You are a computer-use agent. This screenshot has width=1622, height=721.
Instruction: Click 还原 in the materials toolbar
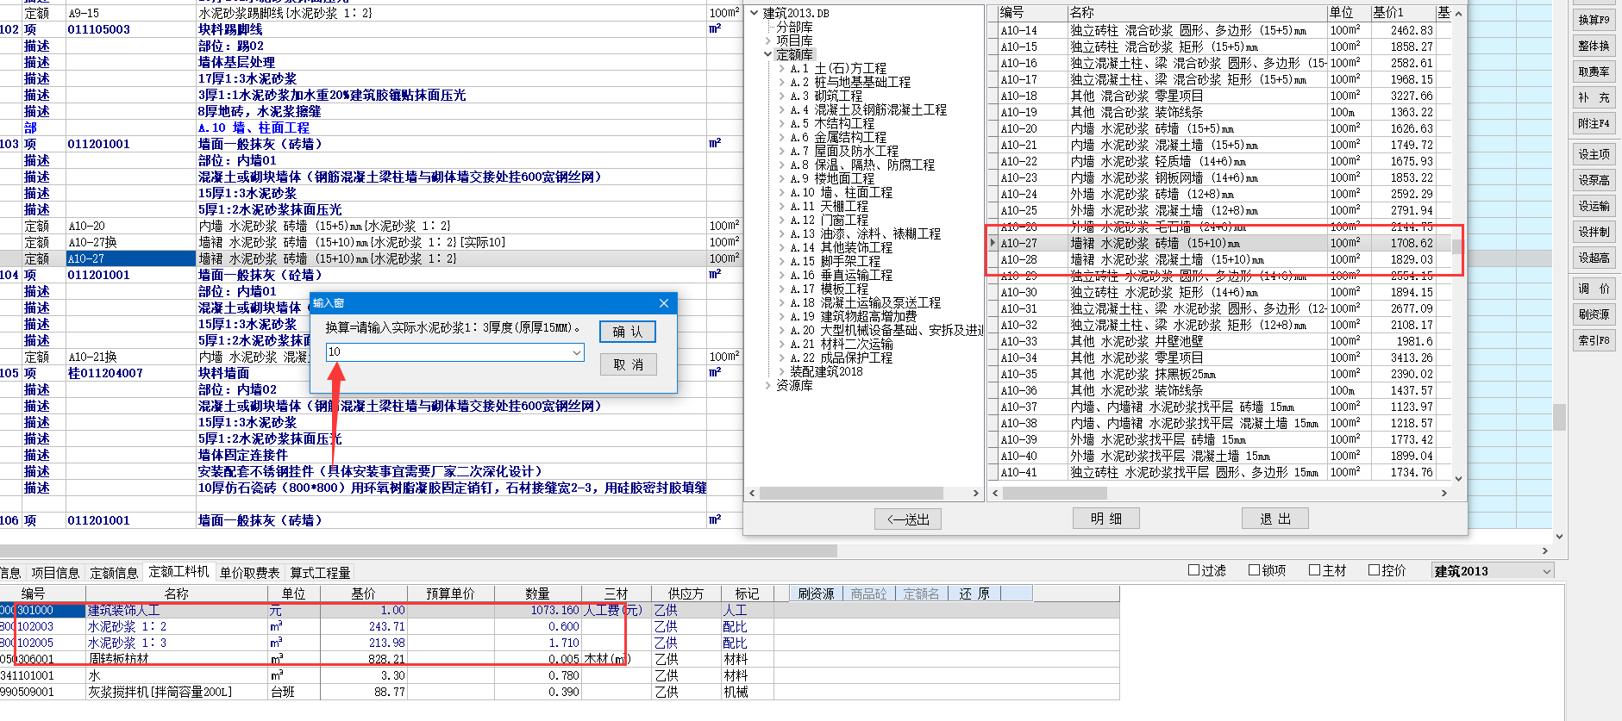tap(974, 594)
